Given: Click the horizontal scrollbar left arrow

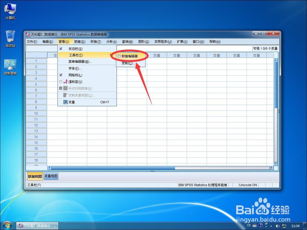Looking at the screenshot, I should [49, 168].
